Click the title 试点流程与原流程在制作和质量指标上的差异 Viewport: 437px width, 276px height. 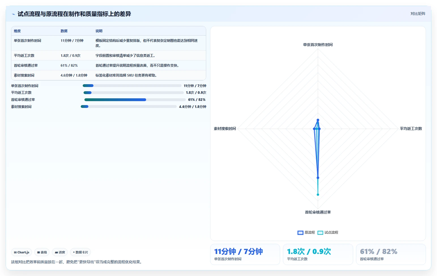[x=74, y=14]
